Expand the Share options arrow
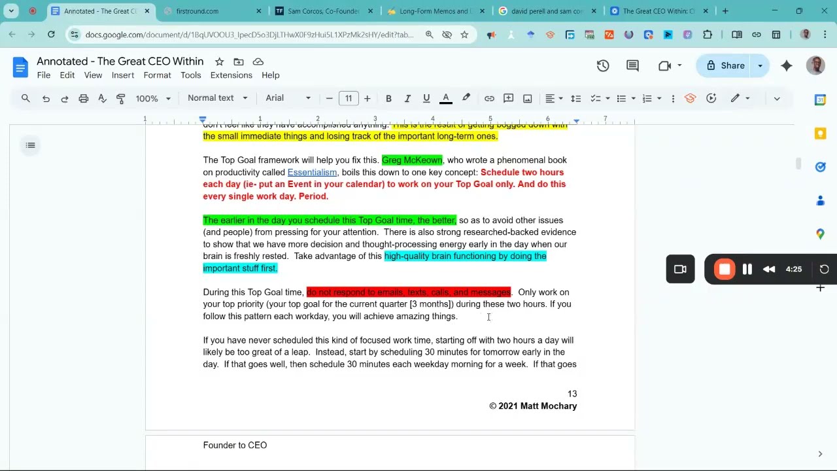 (x=760, y=65)
